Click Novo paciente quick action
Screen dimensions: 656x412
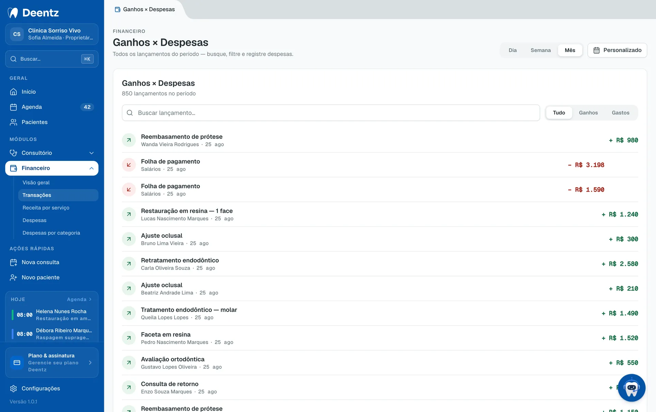[x=52, y=277]
